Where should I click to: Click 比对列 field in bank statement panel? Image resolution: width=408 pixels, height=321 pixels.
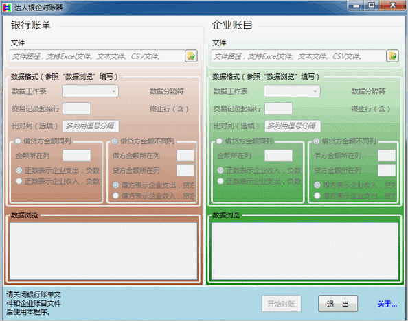[x=91, y=126]
